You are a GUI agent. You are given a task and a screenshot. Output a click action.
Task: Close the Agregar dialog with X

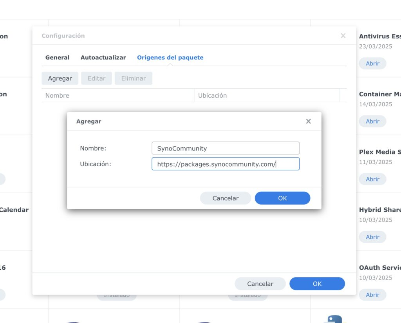[309, 121]
